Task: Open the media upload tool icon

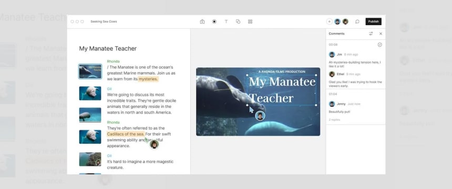Action: pyautogui.click(x=202, y=21)
